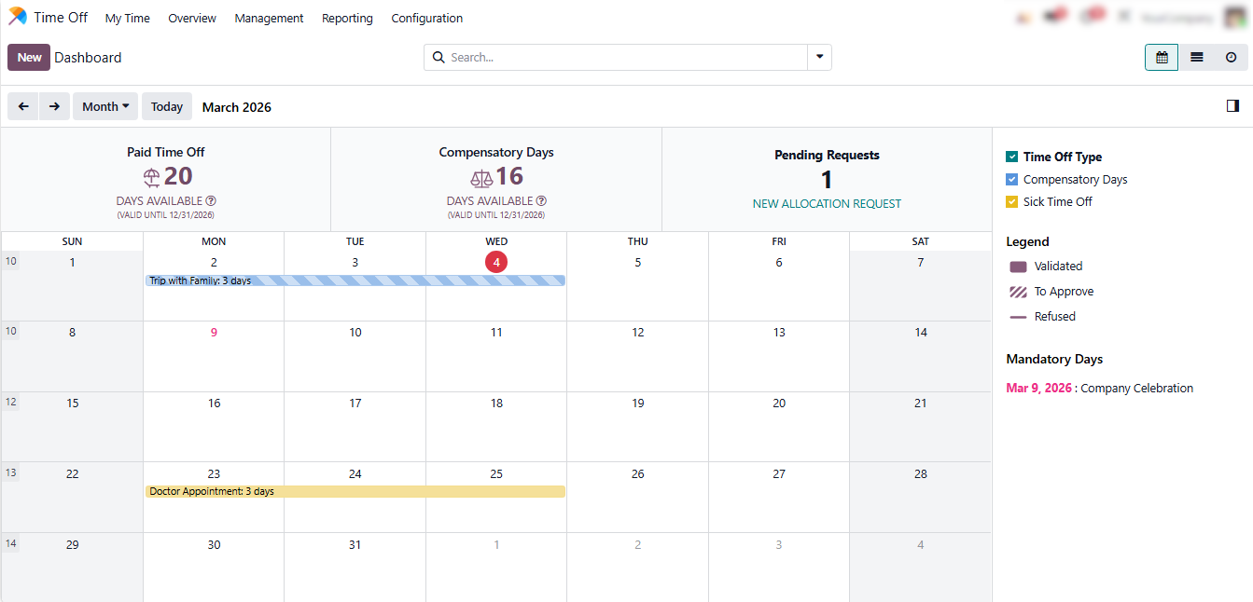Open the Reporting menu
This screenshot has width=1253, height=602.
point(347,18)
